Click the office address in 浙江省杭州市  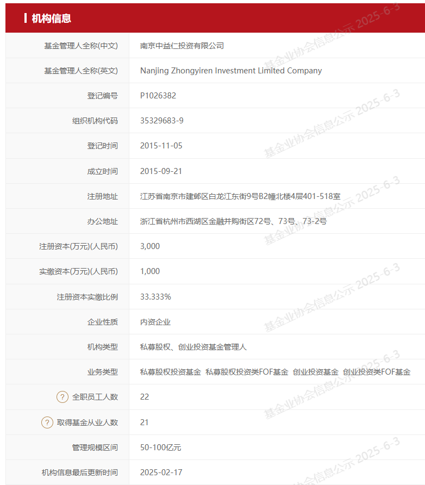pyautogui.click(x=233, y=221)
